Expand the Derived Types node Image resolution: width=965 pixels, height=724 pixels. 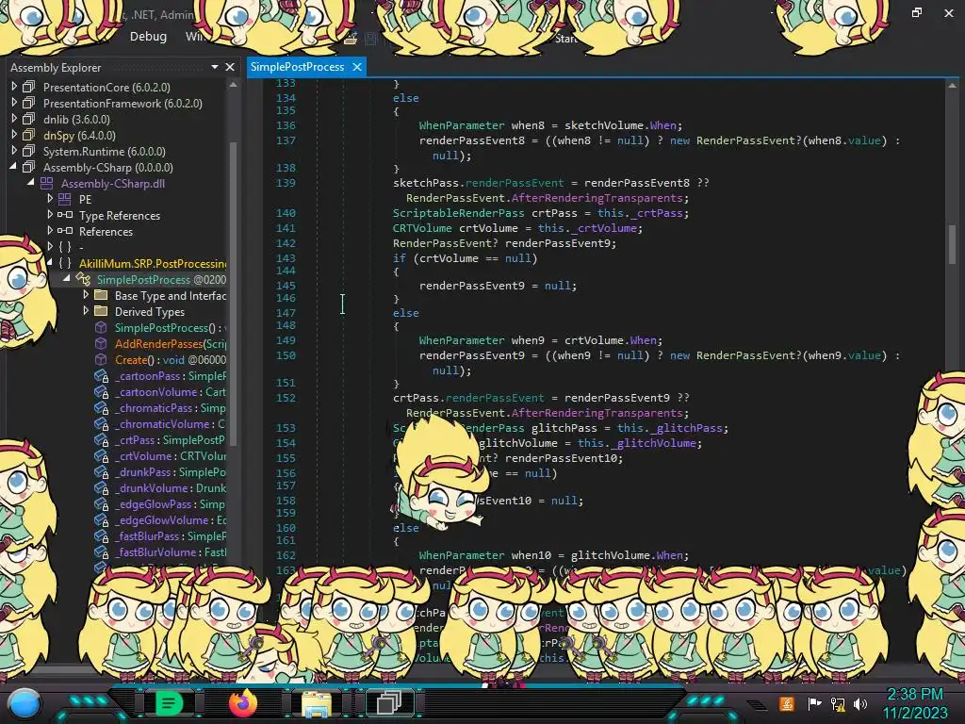click(86, 311)
